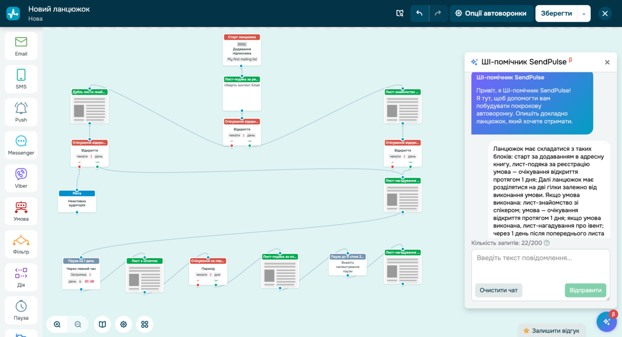Viewport: 622px width, 337px height.
Task: Click the SendPulse logo icon
Action: 13,13
